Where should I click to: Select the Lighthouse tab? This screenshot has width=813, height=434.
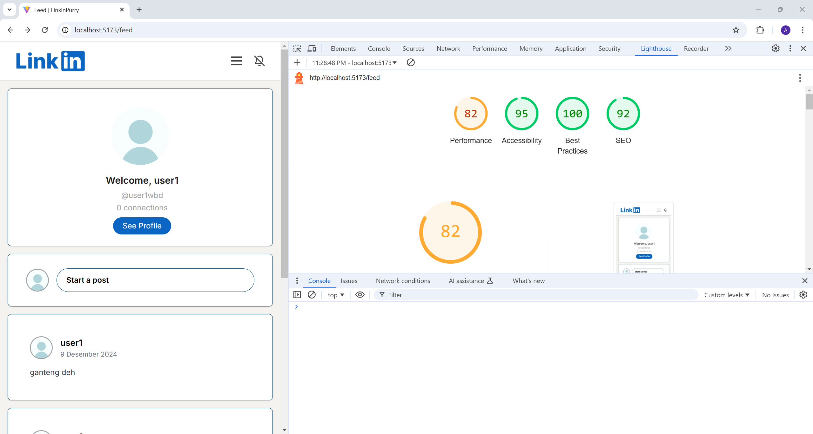click(x=656, y=49)
